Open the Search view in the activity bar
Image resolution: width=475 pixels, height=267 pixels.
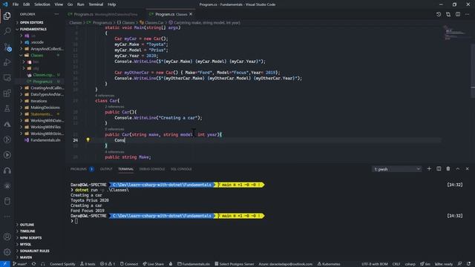click(x=7, y=31)
